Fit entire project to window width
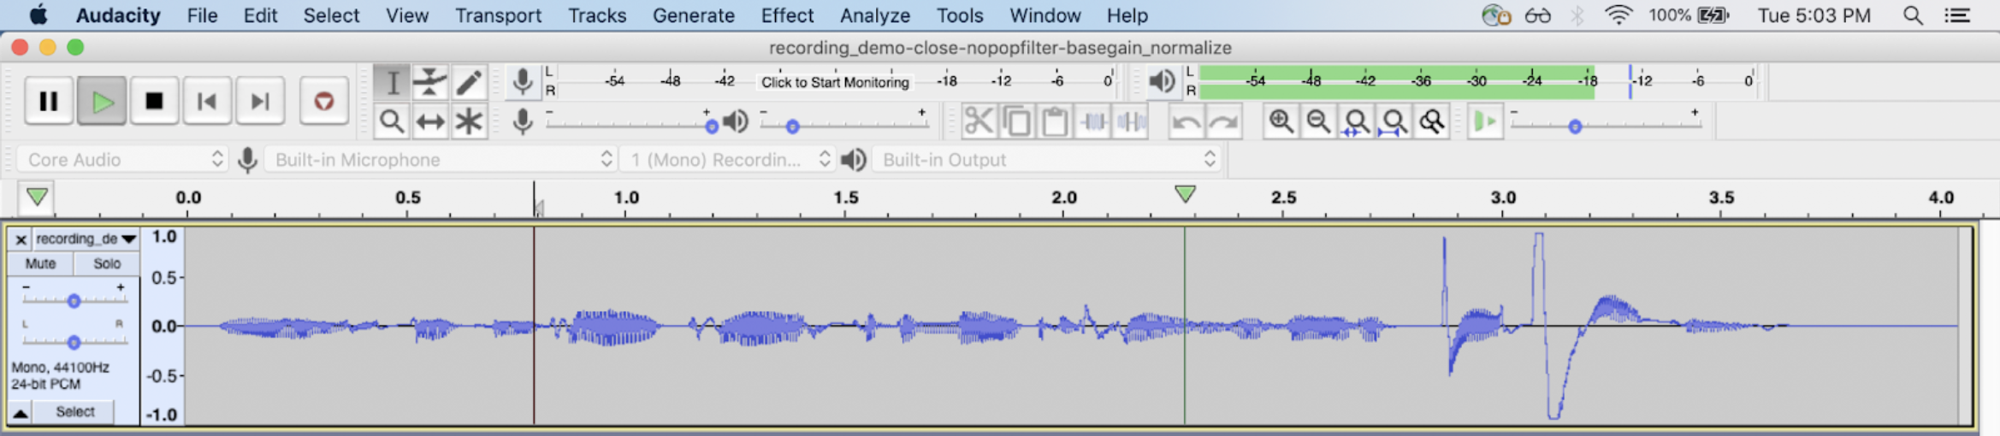This screenshot has height=436, width=2000. [1393, 121]
